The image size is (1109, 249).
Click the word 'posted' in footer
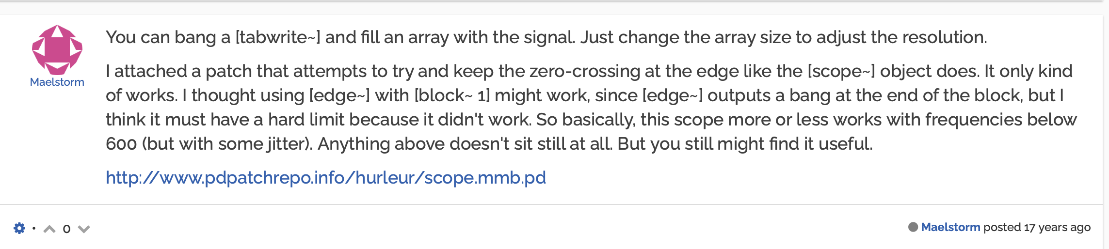pyautogui.click(x=1002, y=227)
